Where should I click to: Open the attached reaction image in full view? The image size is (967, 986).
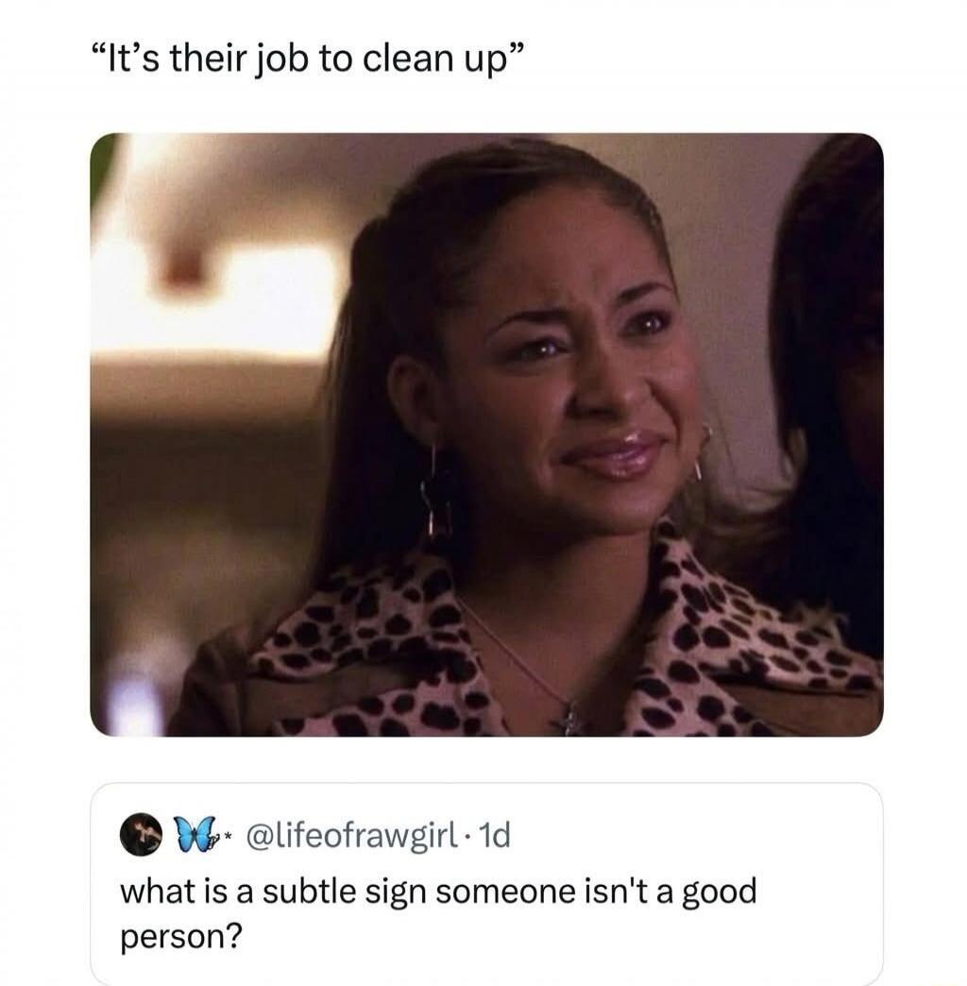coord(486,434)
